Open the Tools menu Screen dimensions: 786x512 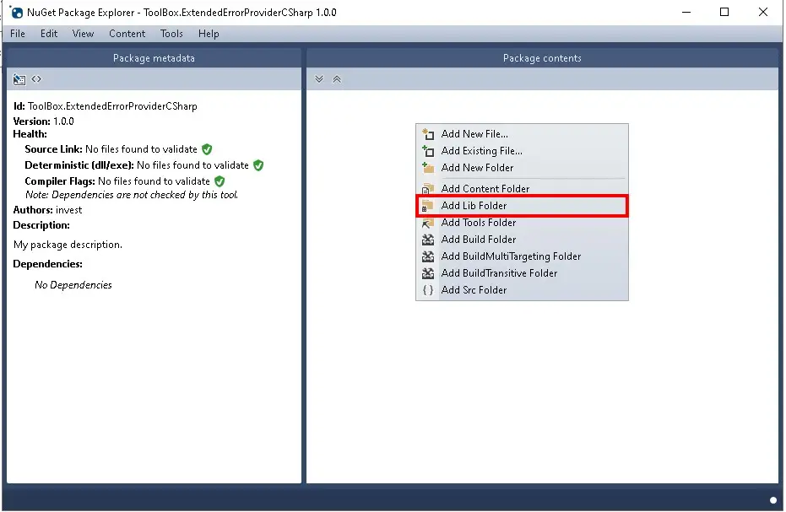click(x=171, y=34)
